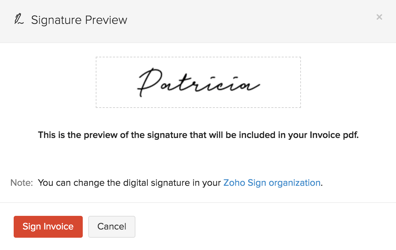Click Cancel next to Sign Invoice
The width and height of the screenshot is (396, 250).
[x=111, y=226]
